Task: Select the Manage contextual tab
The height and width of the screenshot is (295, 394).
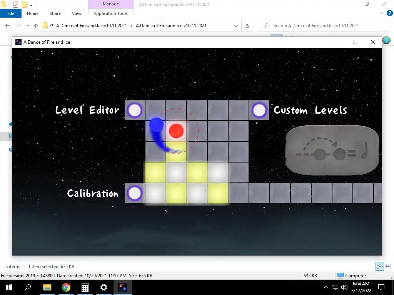Action: [110, 4]
